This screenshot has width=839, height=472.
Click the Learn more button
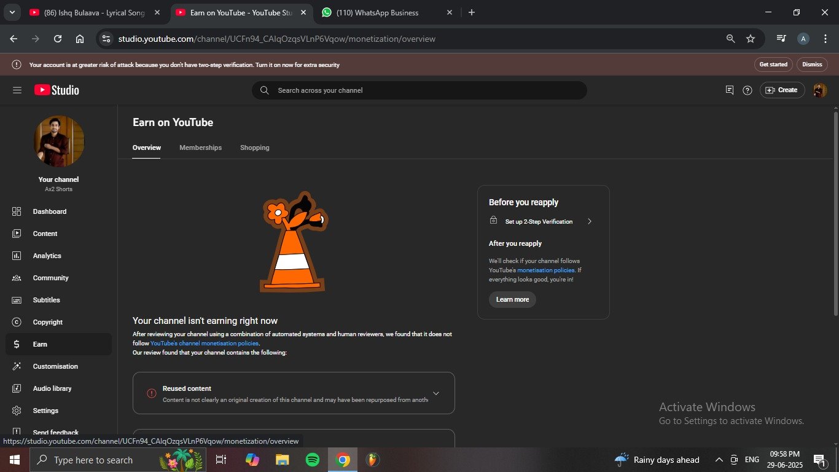pos(512,299)
